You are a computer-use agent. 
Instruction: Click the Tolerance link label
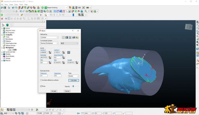pos(44,73)
